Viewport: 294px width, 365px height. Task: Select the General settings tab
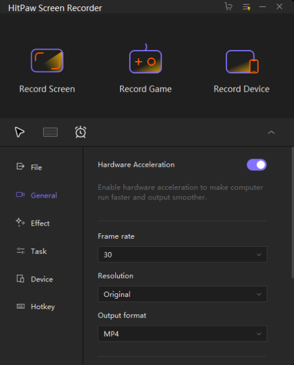[36, 195]
